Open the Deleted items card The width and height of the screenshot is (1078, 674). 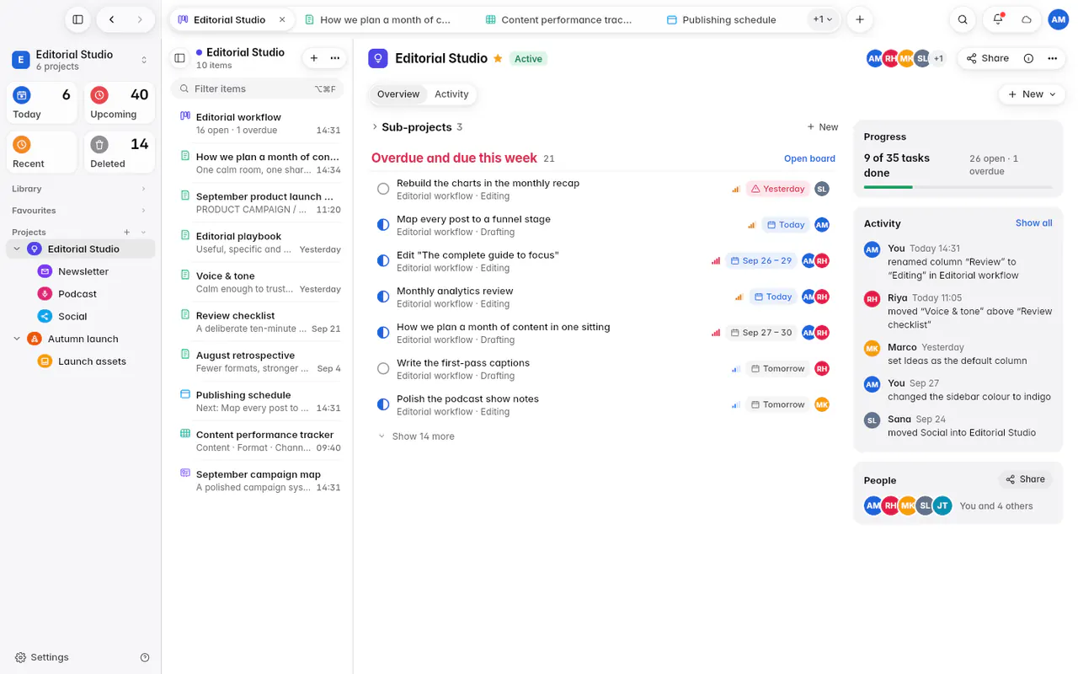pos(120,153)
